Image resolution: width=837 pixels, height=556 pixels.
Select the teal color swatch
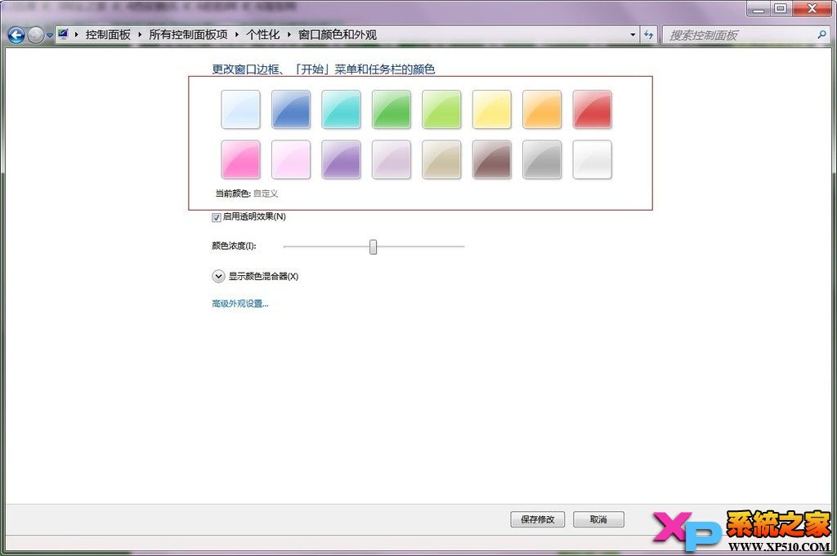click(341, 109)
